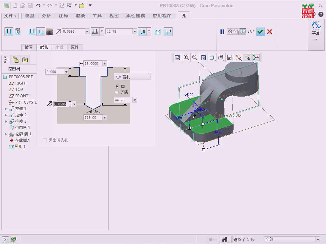326x244 pixels.
Task: Open the display style icon
Action: tap(212, 58)
